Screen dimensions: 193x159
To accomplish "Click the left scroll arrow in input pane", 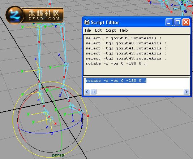I will click(87, 92).
